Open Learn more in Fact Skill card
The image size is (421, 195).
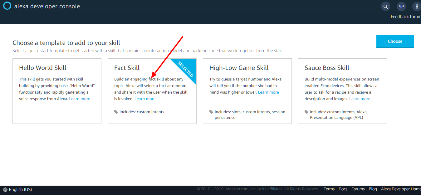click(x=145, y=99)
